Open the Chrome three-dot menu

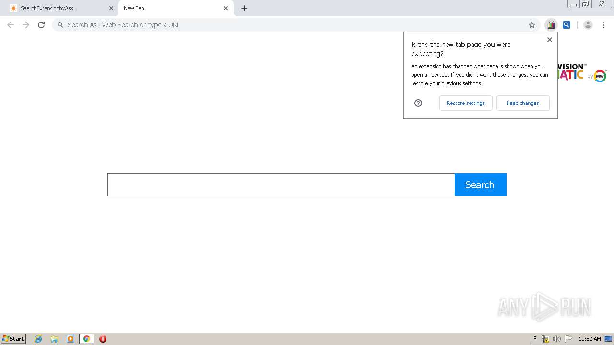pyautogui.click(x=603, y=25)
